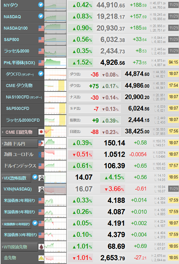Image resolution: width=179 pixels, height=264 pixels.
Task: Open the NYダウ index link
Action: (11, 5)
